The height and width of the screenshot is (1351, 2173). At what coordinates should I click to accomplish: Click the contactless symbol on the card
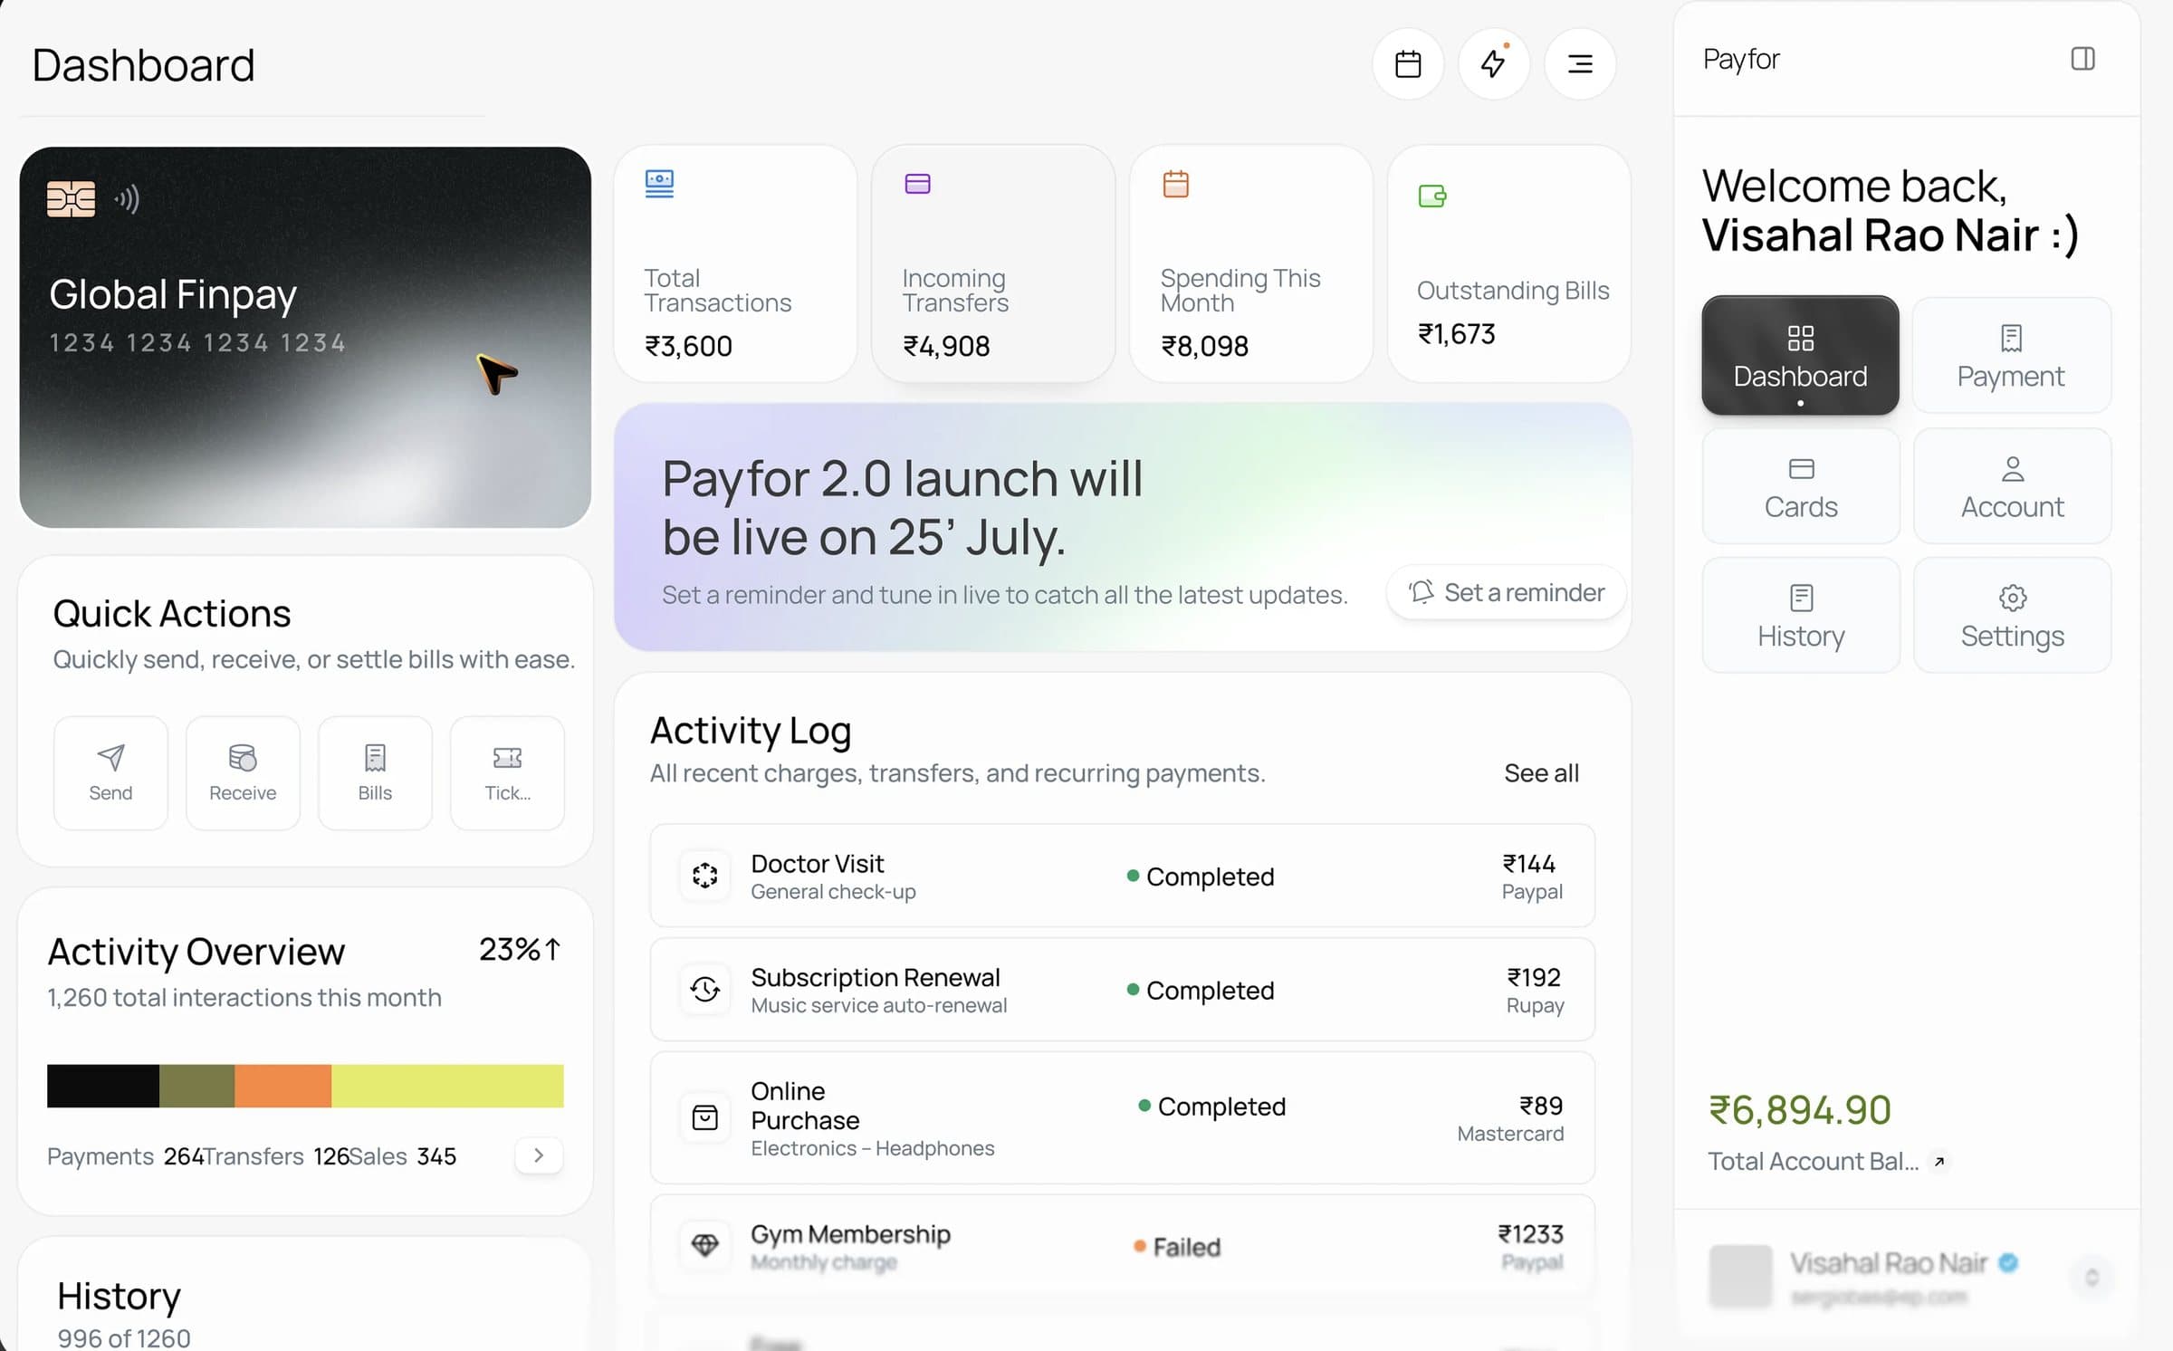point(128,199)
